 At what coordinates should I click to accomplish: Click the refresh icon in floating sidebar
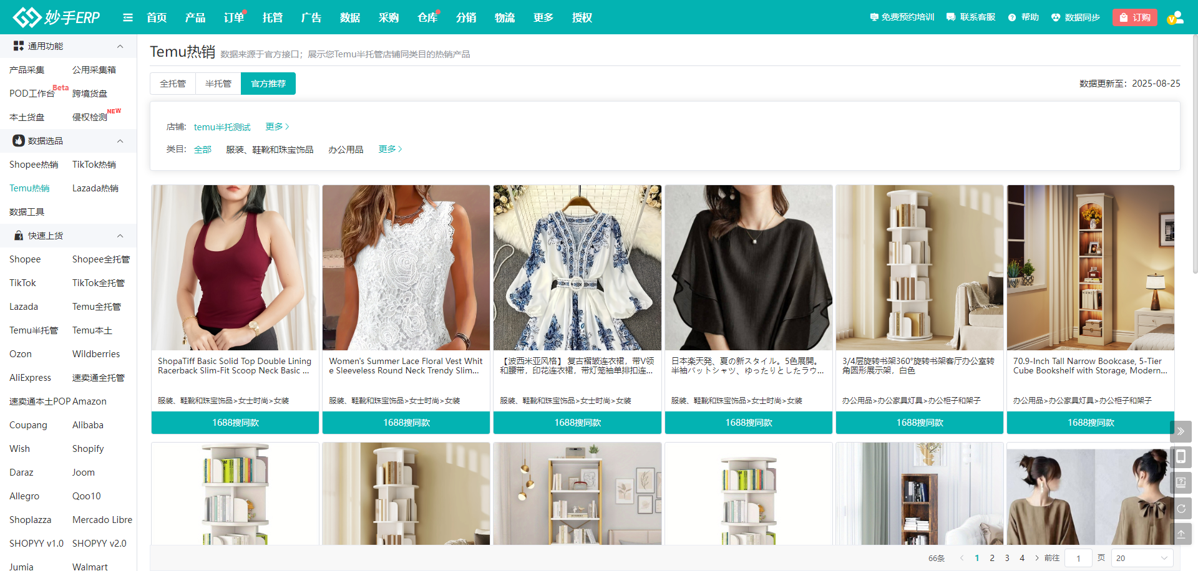pos(1181,509)
